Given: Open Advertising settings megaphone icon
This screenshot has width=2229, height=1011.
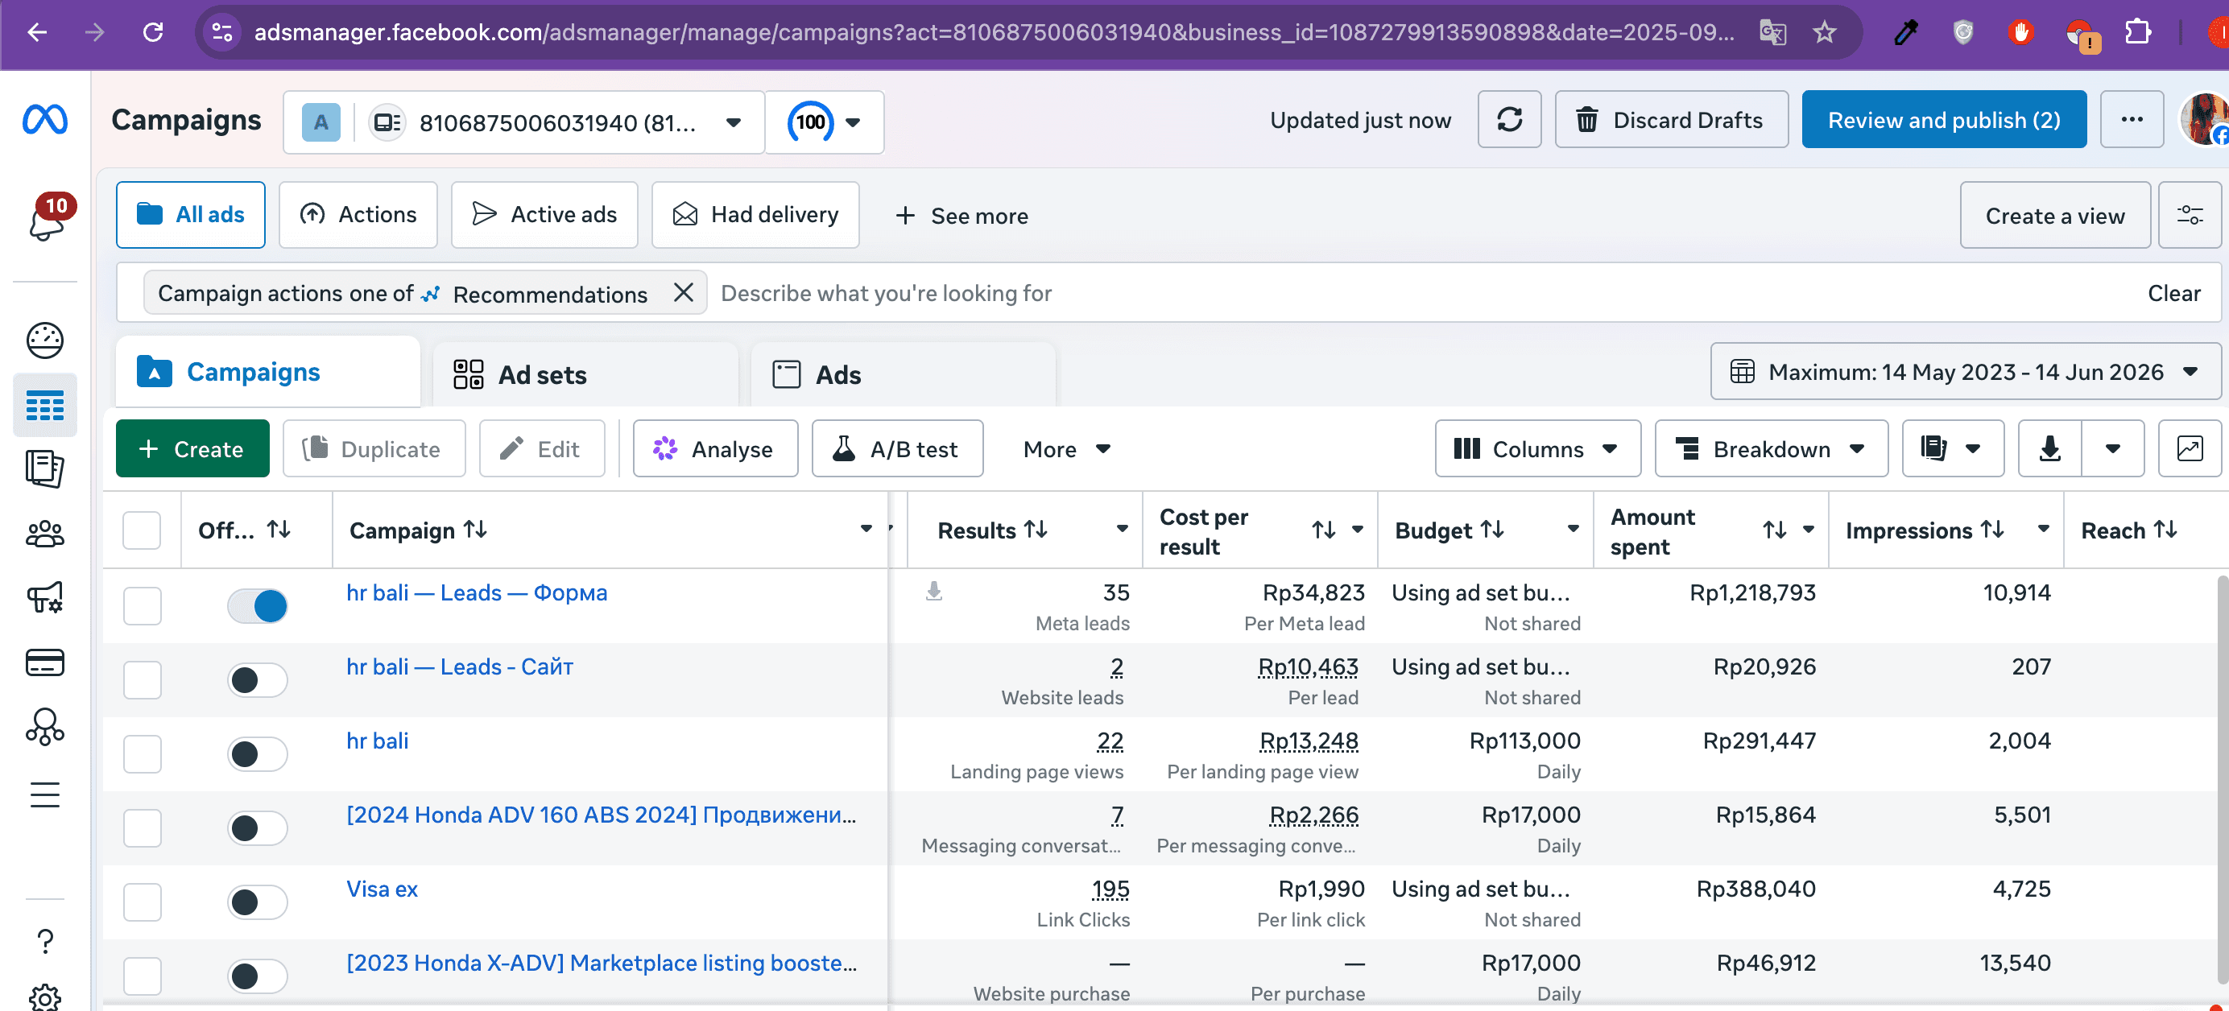Looking at the screenshot, I should 45,597.
